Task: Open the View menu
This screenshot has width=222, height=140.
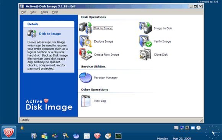Action: tap(33, 12)
